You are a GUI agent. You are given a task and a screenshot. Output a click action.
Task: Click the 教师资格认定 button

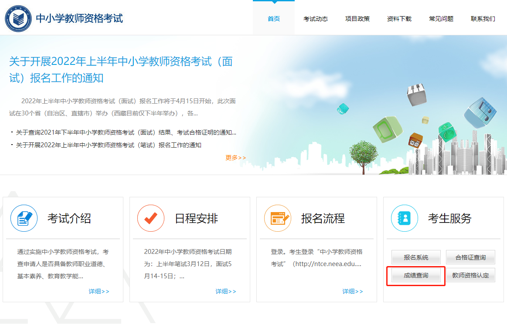pos(470,275)
